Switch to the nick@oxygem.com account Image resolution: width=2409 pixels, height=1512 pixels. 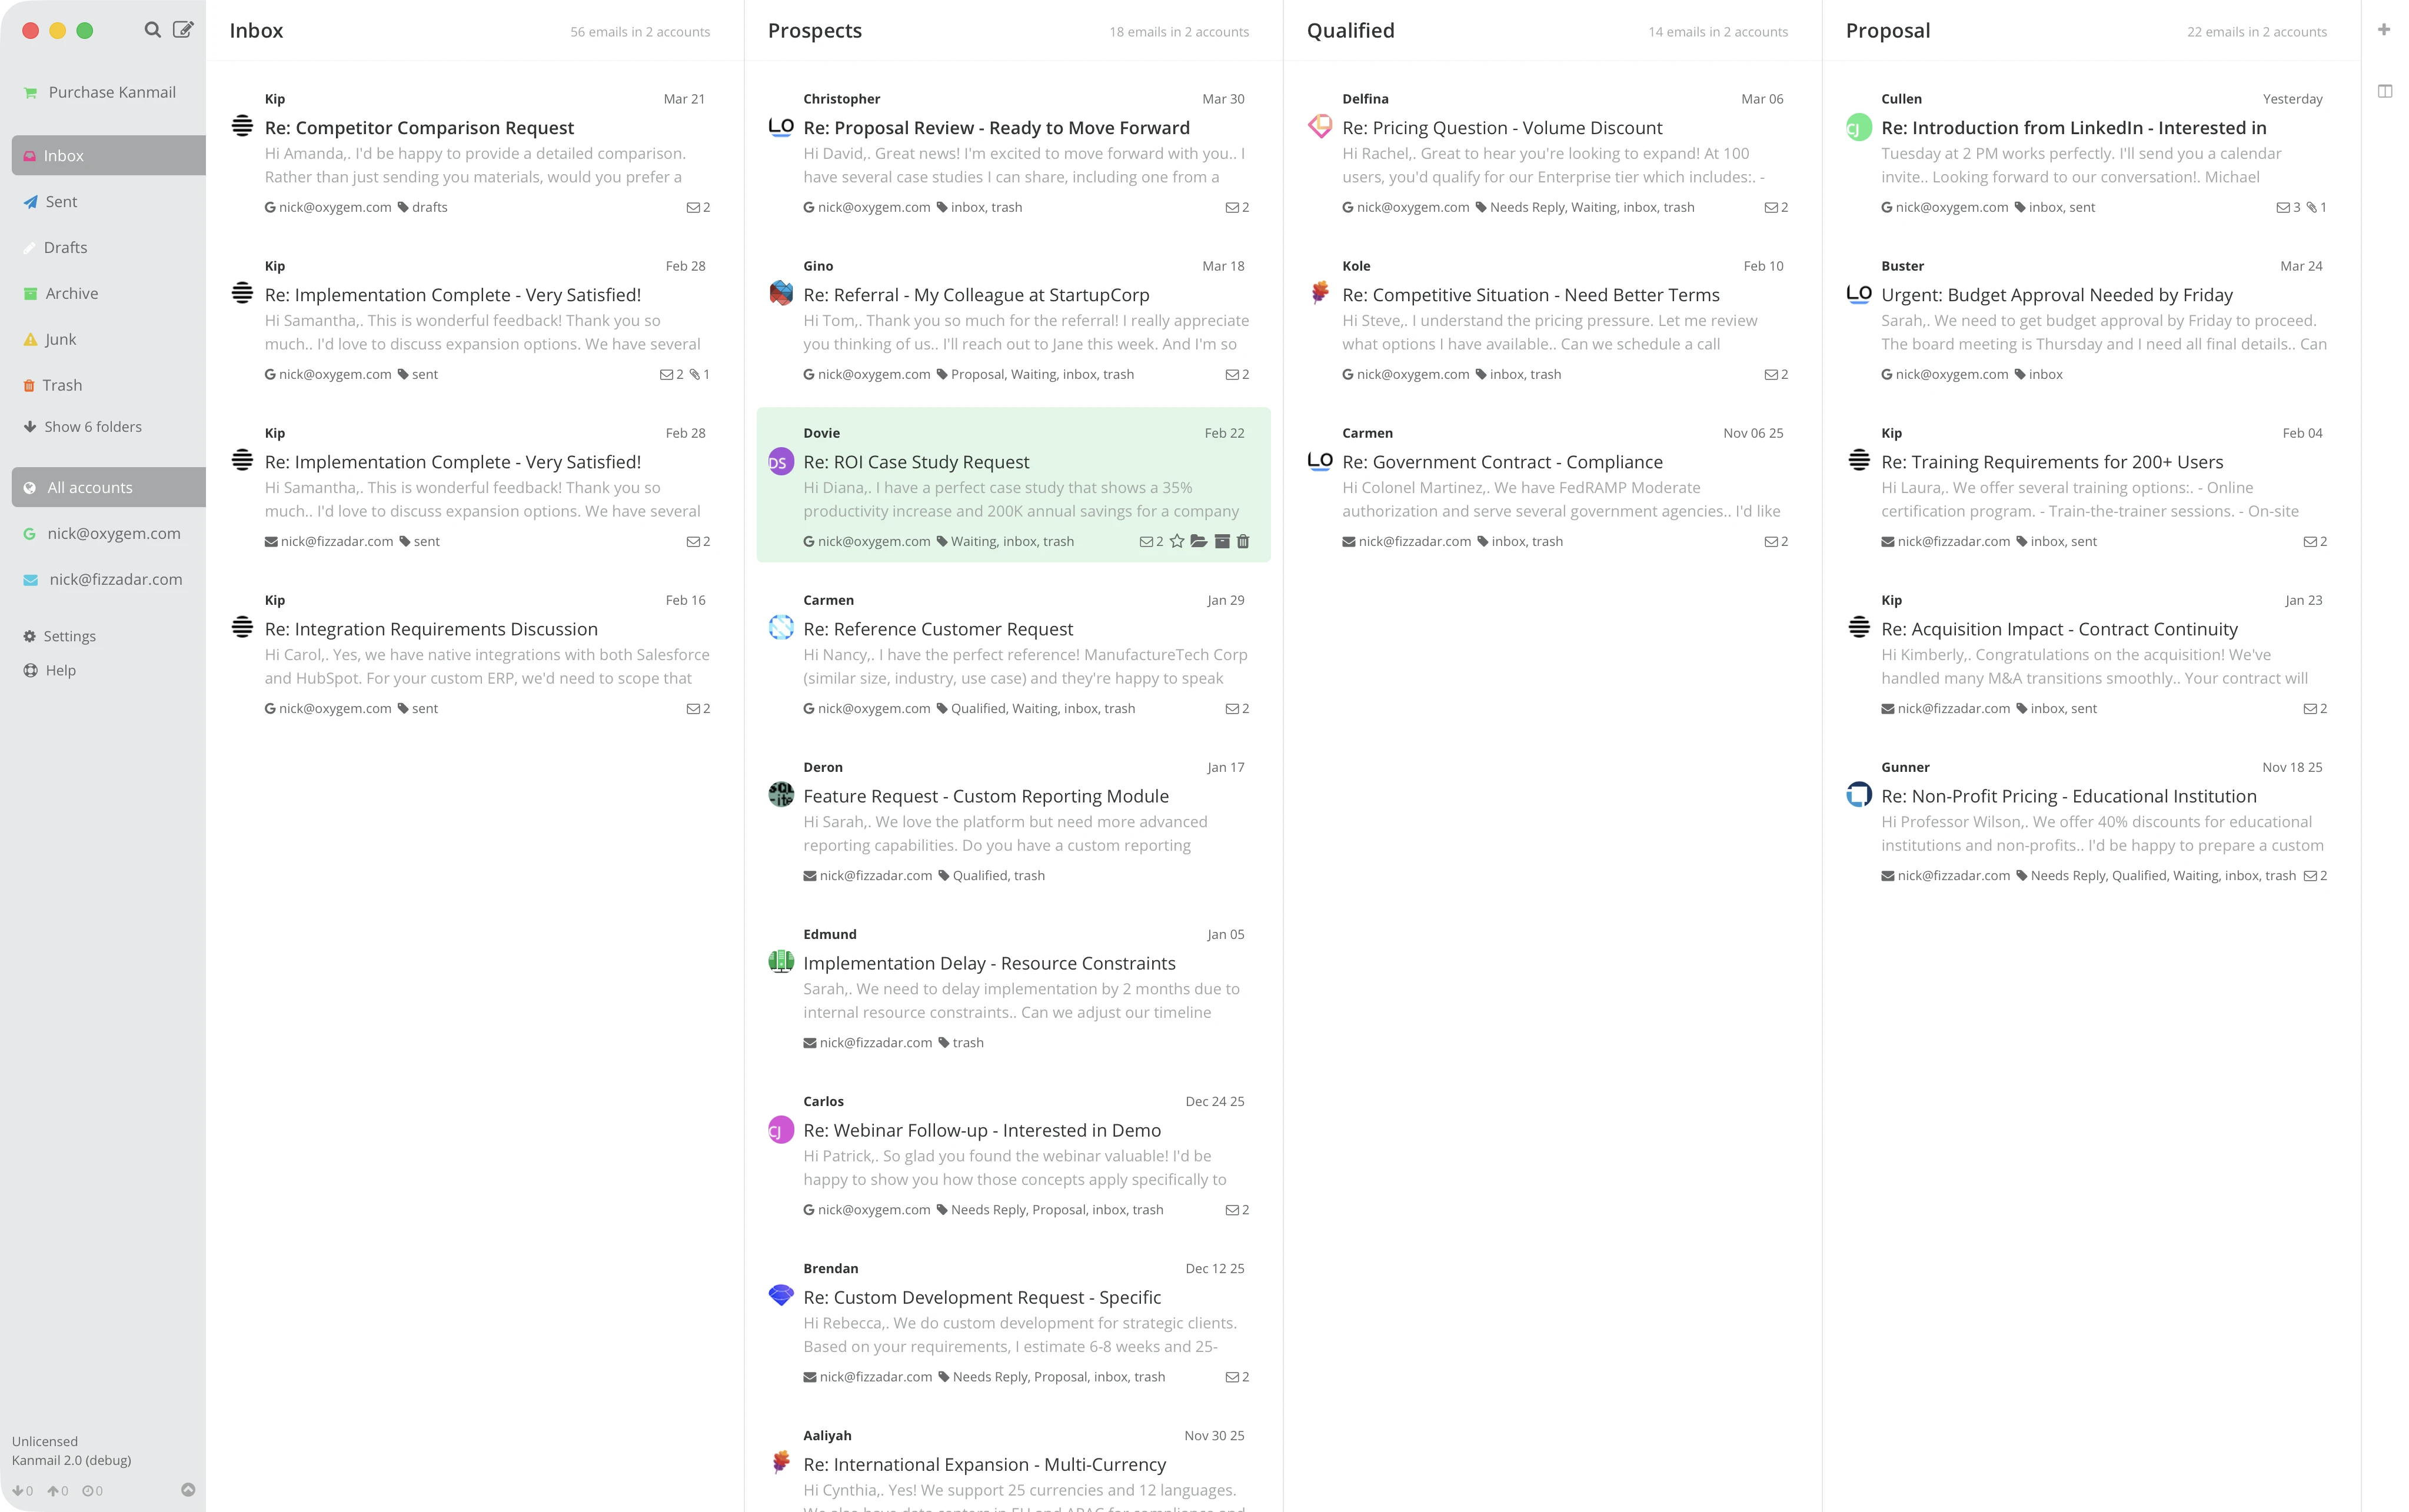coord(113,533)
